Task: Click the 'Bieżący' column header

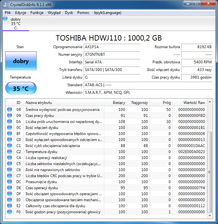Action: [x=115, y=103]
